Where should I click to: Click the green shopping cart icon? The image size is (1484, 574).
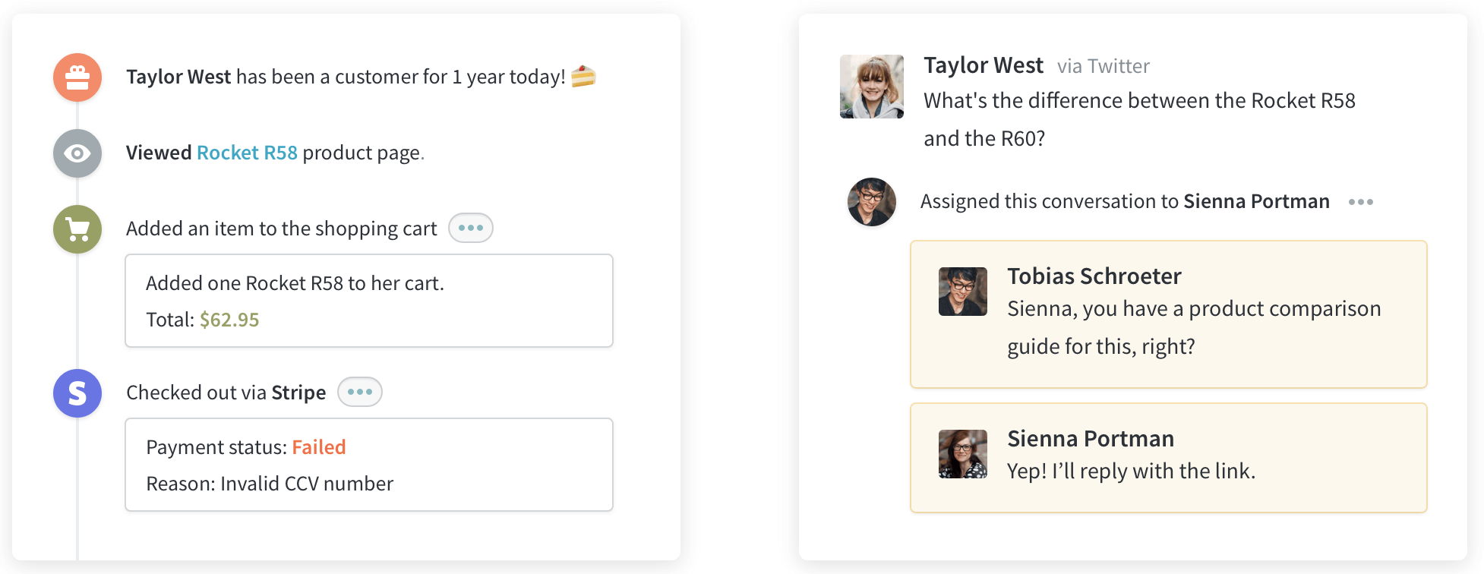77,229
